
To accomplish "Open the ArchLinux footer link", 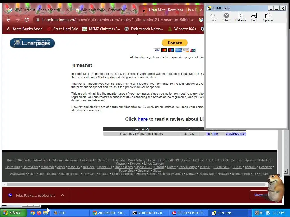I will 56,160.
